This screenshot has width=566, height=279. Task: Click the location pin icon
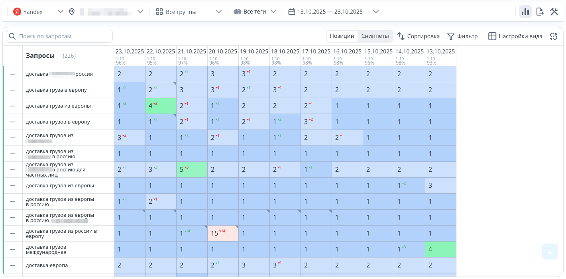pyautogui.click(x=72, y=12)
